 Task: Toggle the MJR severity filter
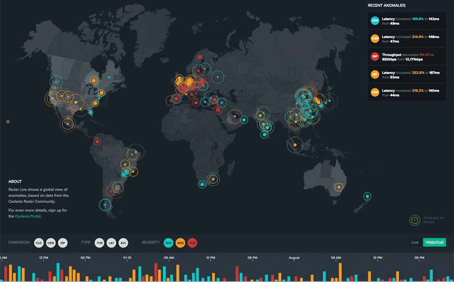[x=192, y=243]
